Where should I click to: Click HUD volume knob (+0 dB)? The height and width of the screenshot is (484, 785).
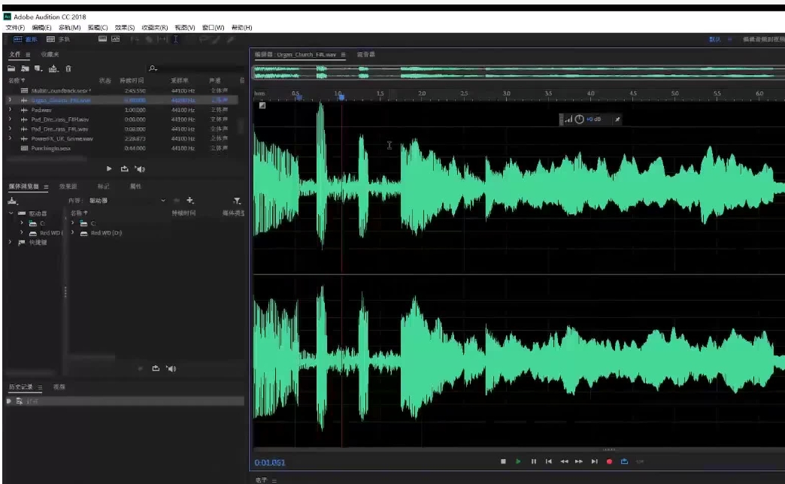click(x=579, y=119)
